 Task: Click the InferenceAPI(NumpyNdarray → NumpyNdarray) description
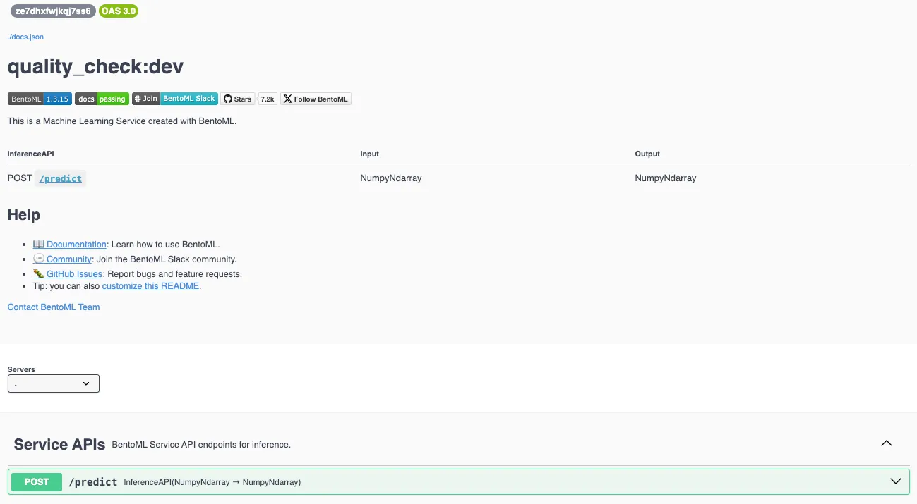point(212,482)
